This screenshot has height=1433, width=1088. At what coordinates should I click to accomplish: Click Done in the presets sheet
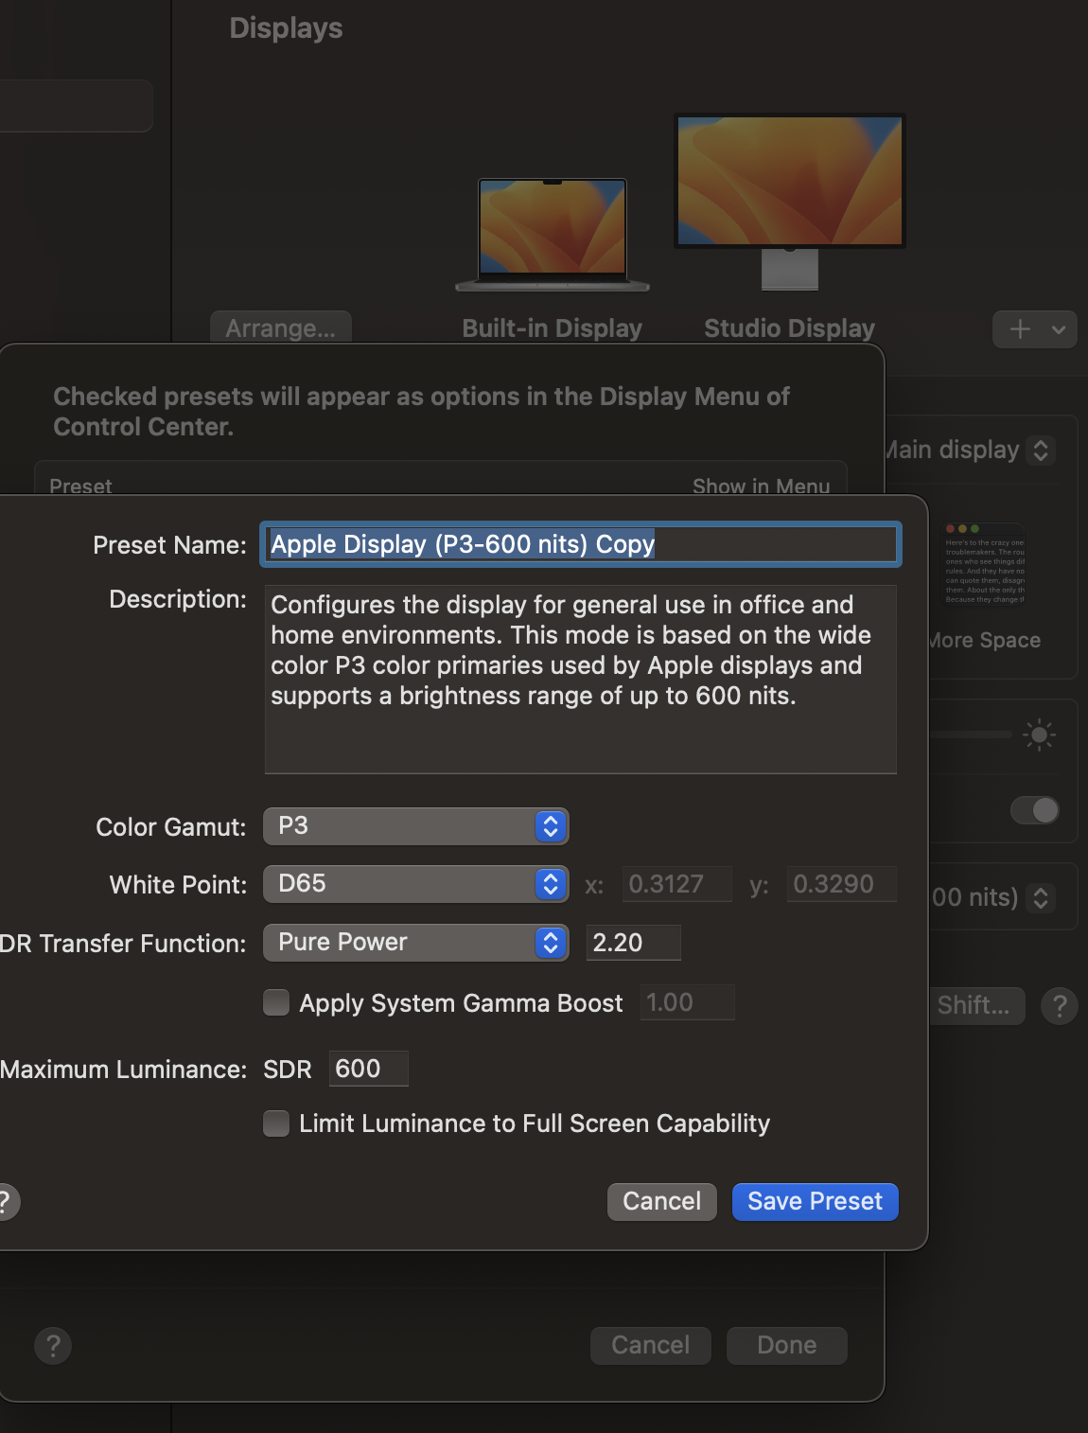pos(786,1345)
